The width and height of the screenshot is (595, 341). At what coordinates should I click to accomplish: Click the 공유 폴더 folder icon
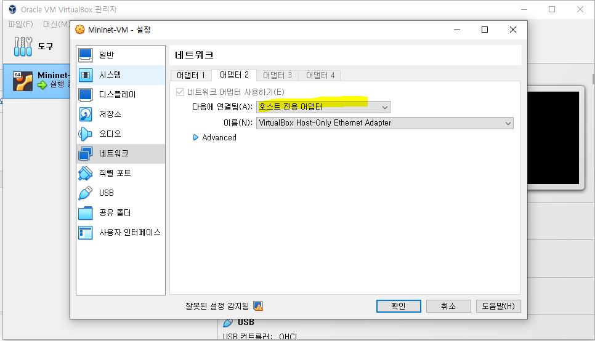86,213
